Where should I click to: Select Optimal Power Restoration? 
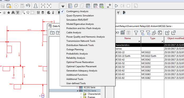[x=80, y=62]
